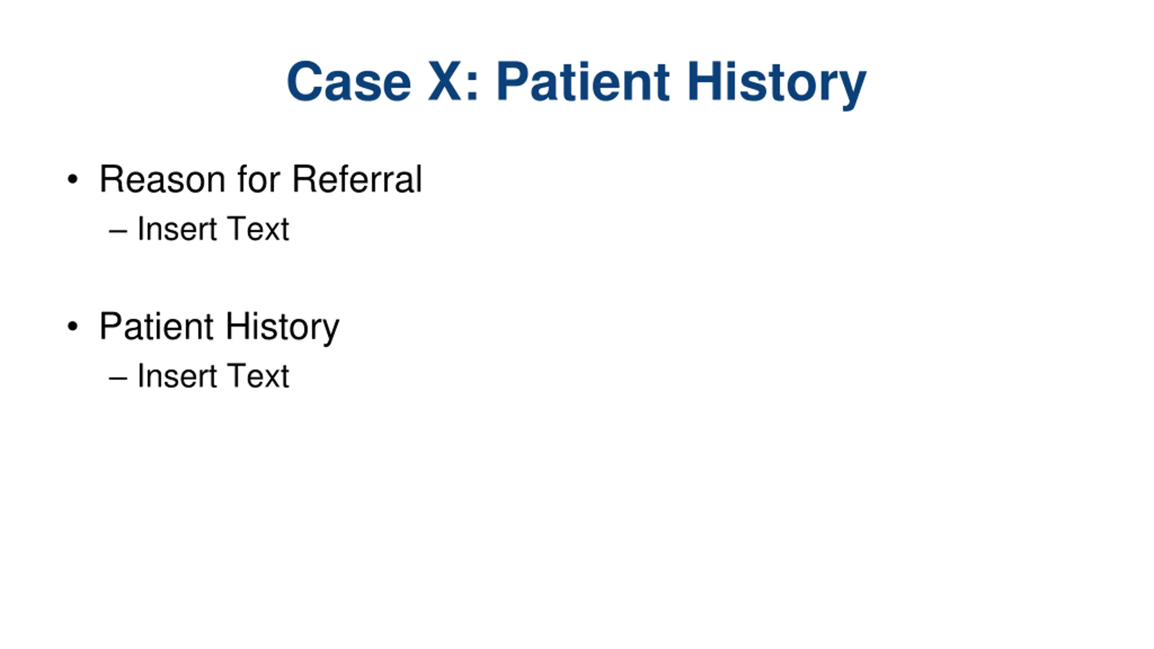This screenshot has width=1154, height=649.
Task: Click the word 'Case' in the title
Action: 349,81
